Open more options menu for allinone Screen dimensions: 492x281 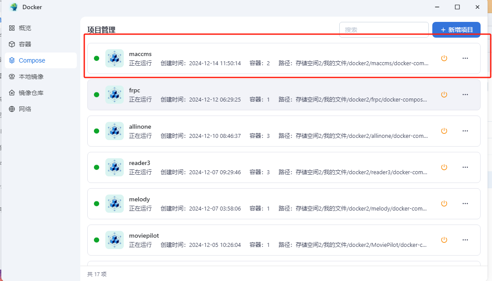click(465, 131)
